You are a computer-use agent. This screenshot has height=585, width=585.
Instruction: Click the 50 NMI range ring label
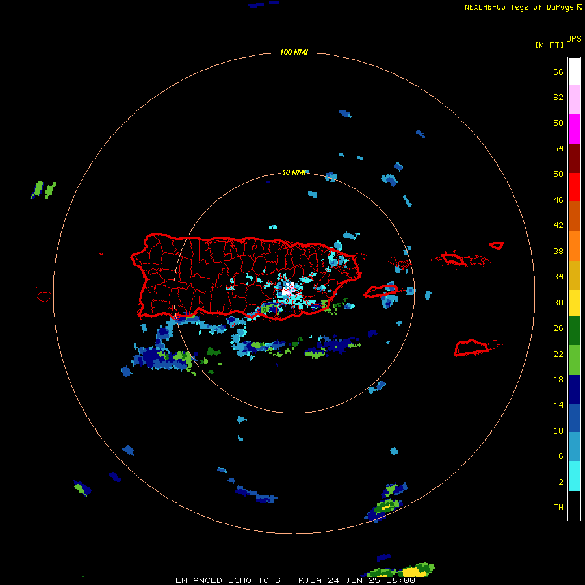pyautogui.click(x=294, y=172)
